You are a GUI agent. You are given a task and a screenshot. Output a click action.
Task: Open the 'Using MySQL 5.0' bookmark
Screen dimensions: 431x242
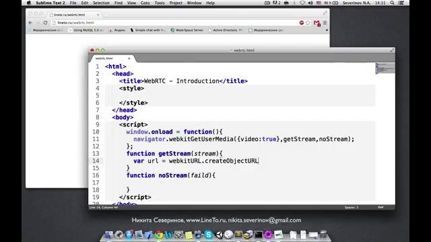86,30
